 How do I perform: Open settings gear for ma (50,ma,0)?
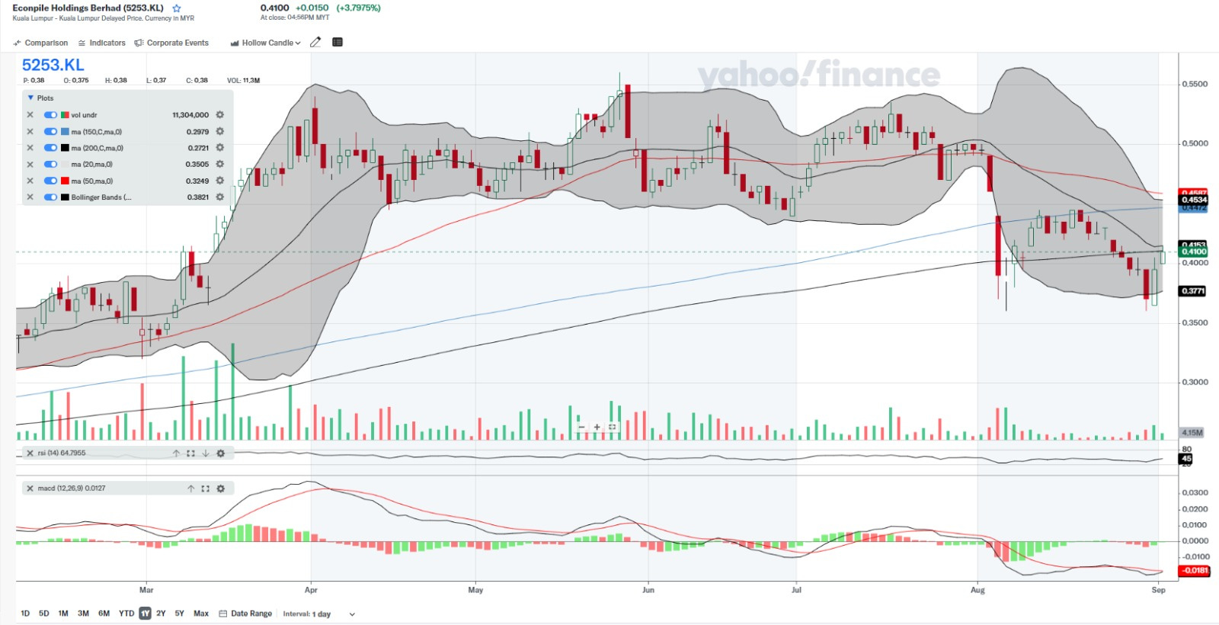click(x=220, y=181)
